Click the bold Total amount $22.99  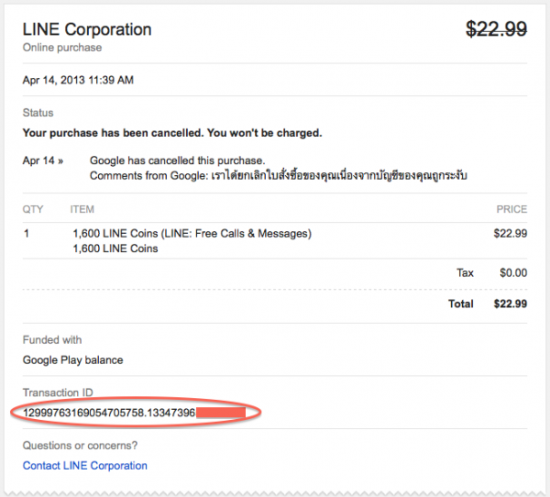[510, 304]
